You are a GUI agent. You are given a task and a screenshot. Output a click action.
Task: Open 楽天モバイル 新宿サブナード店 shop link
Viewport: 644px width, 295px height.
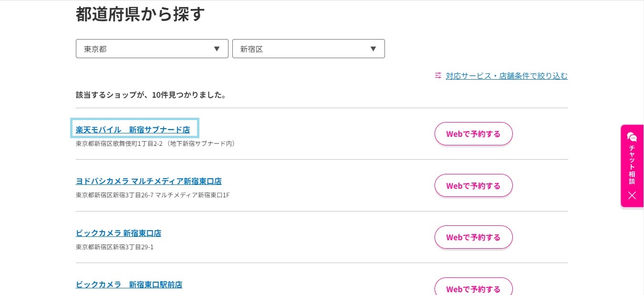coord(133,130)
